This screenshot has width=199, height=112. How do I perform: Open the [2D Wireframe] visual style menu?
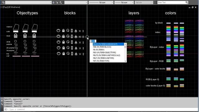tap(14, 7)
